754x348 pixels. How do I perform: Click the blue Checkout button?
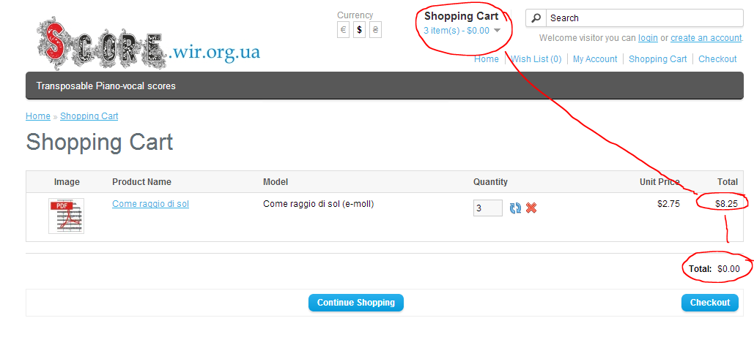[710, 303]
